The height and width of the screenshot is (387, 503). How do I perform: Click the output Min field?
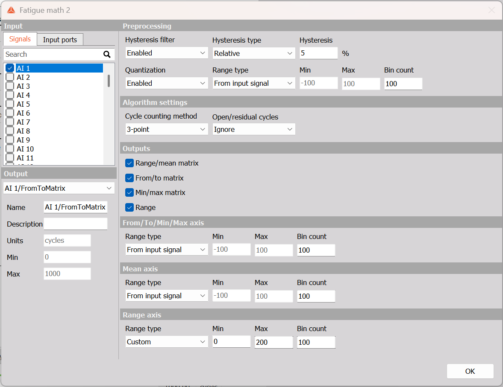click(x=67, y=257)
